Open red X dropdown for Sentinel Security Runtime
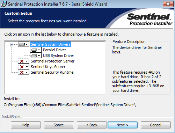 24,72
